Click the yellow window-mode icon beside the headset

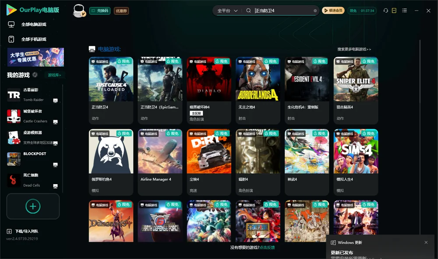pyautogui.click(x=394, y=10)
